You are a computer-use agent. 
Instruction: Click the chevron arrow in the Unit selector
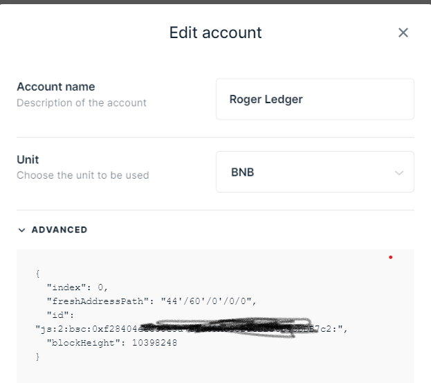[399, 172]
